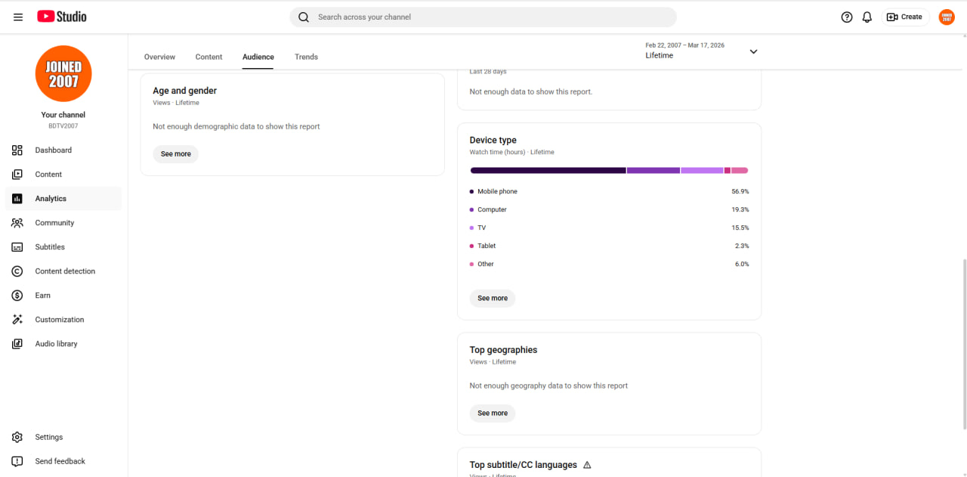Click the Device type card title
This screenshot has width=967, height=477.
tap(493, 141)
